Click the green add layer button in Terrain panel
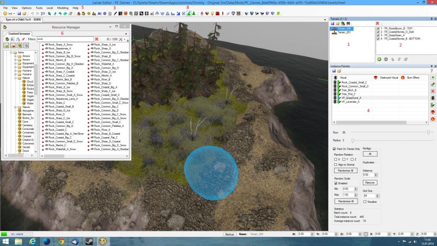437x246 pixels. click(379, 59)
